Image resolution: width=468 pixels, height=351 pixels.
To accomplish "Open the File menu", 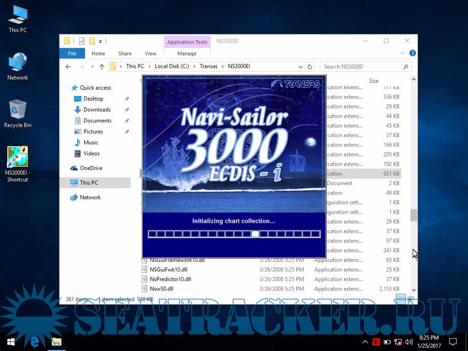I will point(72,54).
